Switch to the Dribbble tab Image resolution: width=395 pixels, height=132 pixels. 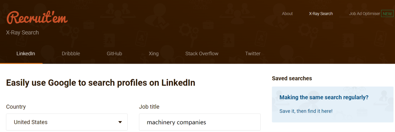[71, 53]
